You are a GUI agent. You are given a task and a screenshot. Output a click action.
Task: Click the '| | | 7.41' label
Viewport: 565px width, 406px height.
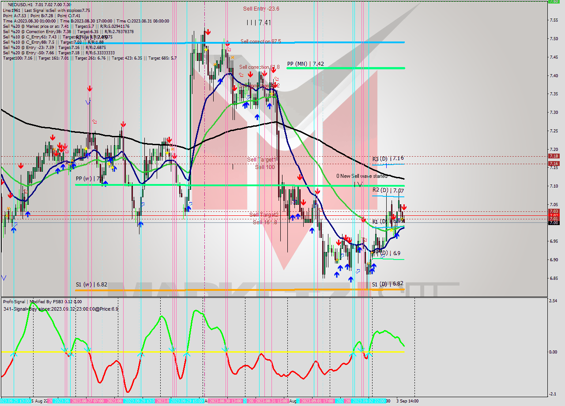pyautogui.click(x=259, y=22)
